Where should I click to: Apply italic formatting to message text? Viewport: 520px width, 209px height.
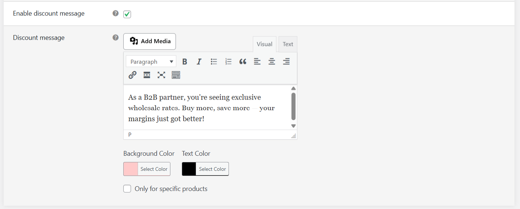tap(199, 62)
